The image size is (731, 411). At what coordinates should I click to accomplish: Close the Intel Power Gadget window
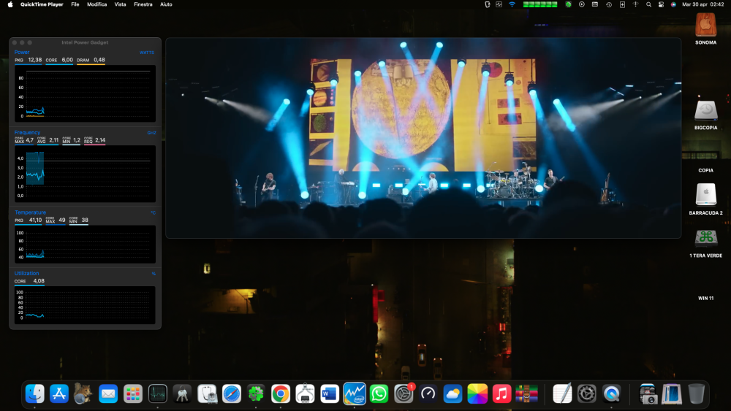(15, 42)
